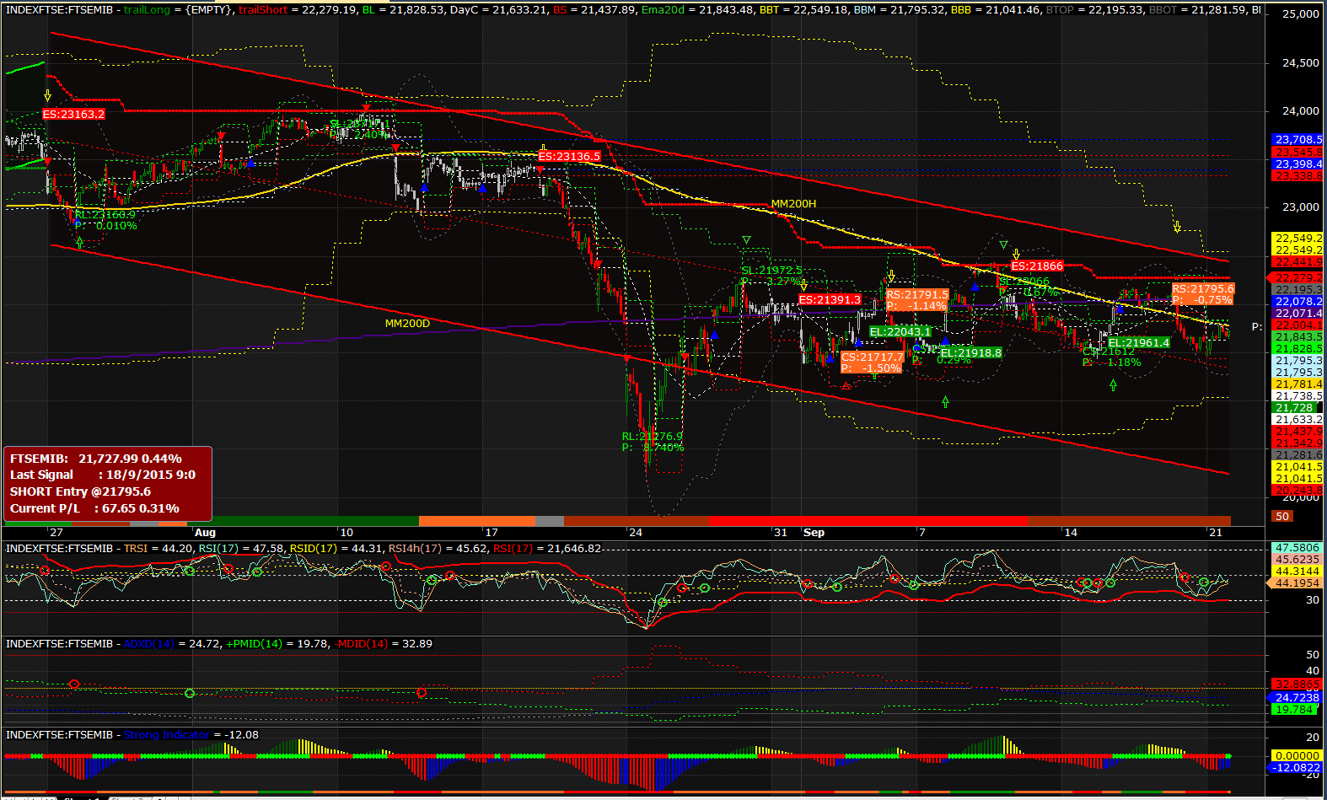1327x800 pixels.
Task: Click the RL:21276.9 label at the August low
Action: coord(653,437)
